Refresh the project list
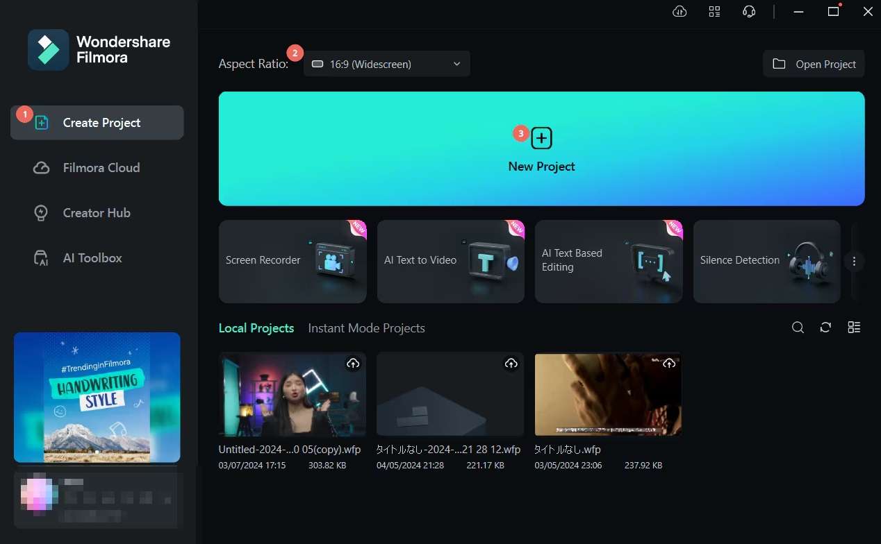Screen dimensions: 881x544 (825, 328)
